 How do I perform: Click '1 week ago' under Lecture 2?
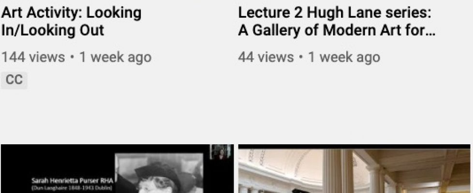click(x=344, y=57)
